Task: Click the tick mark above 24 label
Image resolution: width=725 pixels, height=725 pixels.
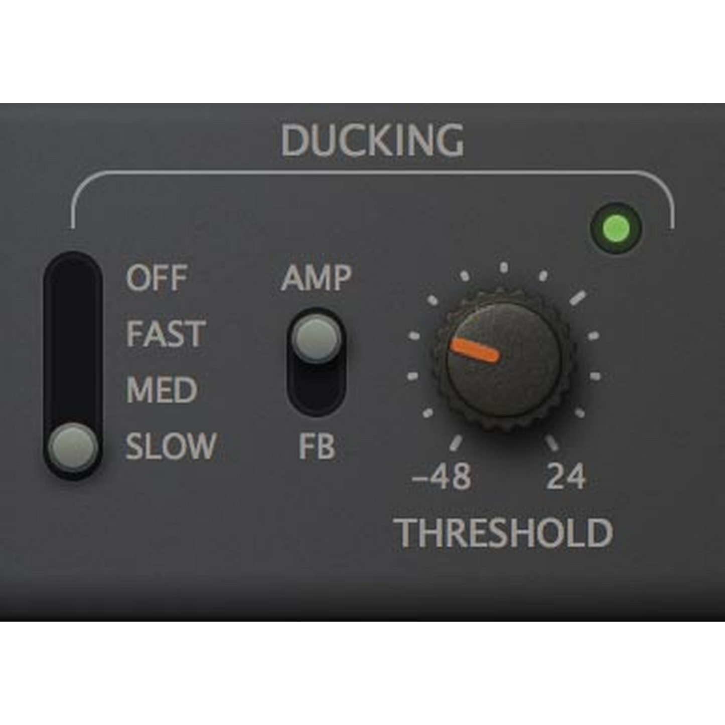Action: point(551,443)
